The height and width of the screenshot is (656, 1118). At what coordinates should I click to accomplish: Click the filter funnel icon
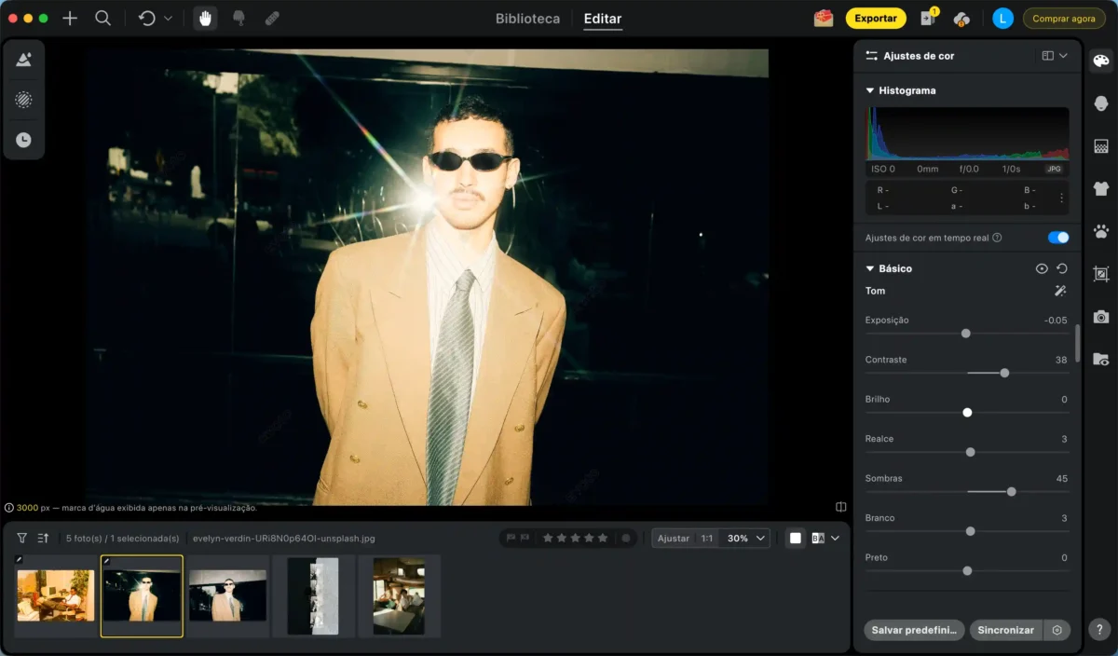pos(22,539)
